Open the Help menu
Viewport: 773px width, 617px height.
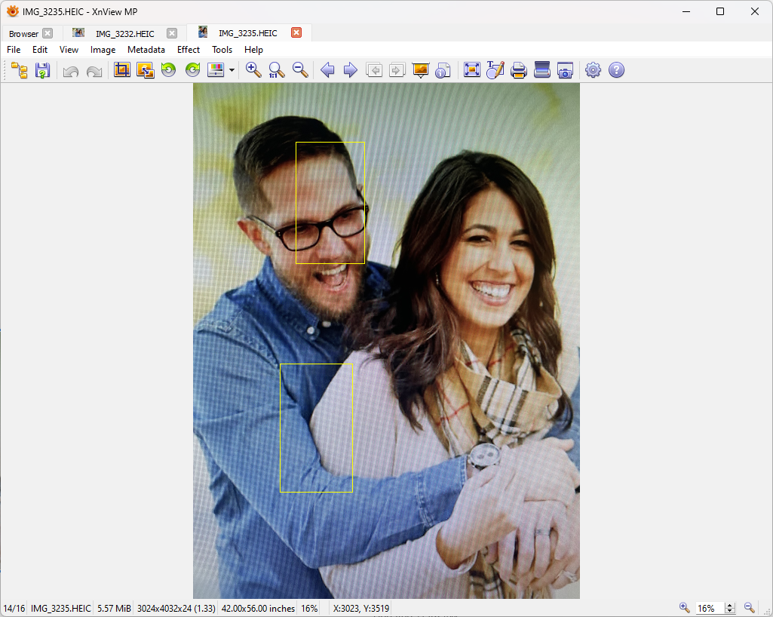(x=253, y=50)
